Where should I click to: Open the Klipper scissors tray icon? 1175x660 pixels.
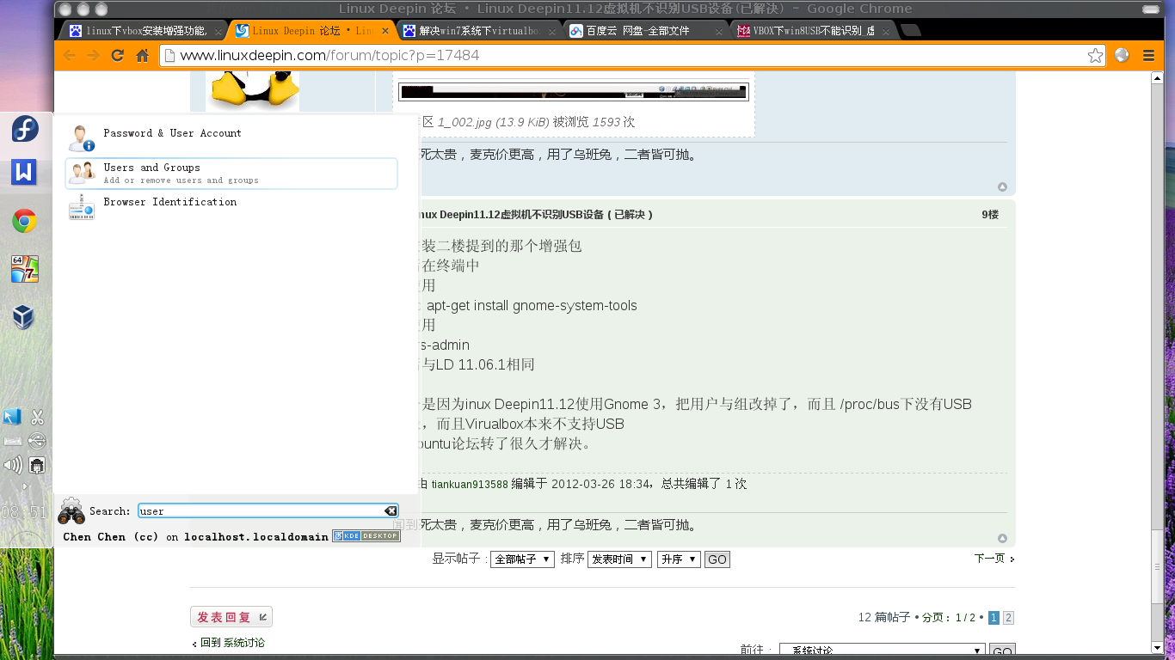click(37, 418)
